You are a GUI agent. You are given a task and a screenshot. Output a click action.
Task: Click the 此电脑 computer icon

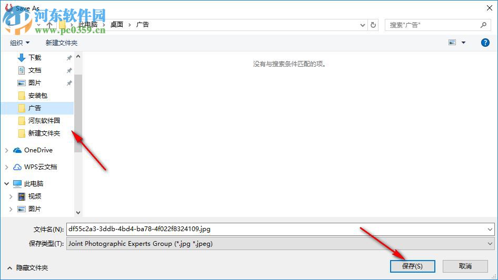tap(17, 183)
